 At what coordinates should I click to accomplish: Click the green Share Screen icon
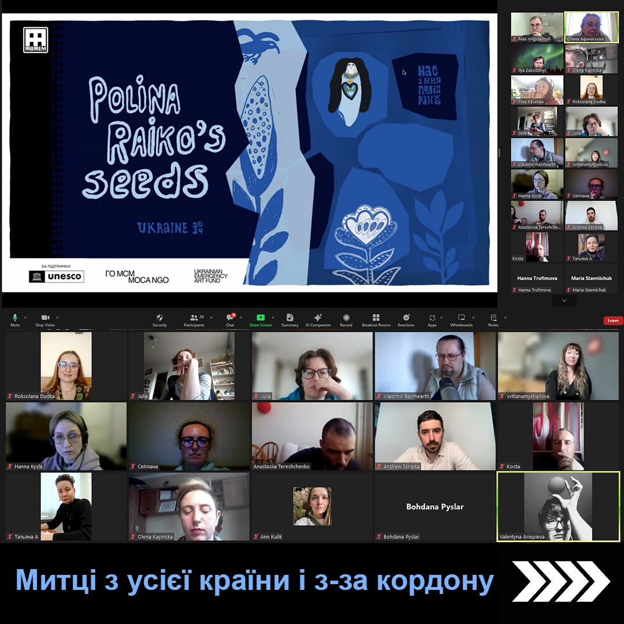tap(261, 318)
